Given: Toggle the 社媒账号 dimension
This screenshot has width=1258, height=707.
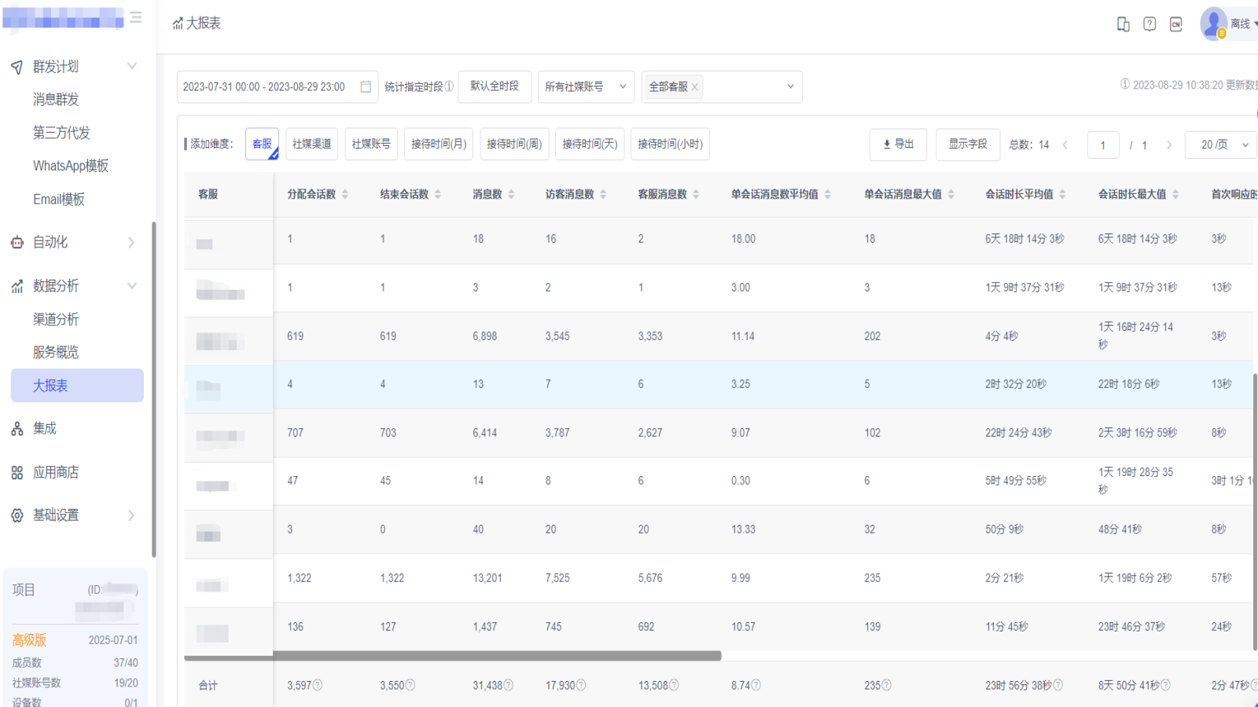Looking at the screenshot, I should click(371, 144).
